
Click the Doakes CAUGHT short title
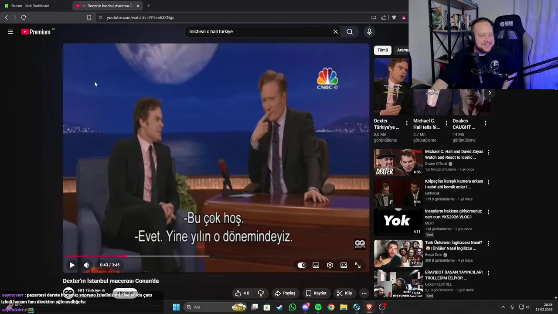464,124
